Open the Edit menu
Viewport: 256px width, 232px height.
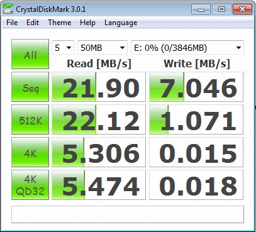click(33, 23)
